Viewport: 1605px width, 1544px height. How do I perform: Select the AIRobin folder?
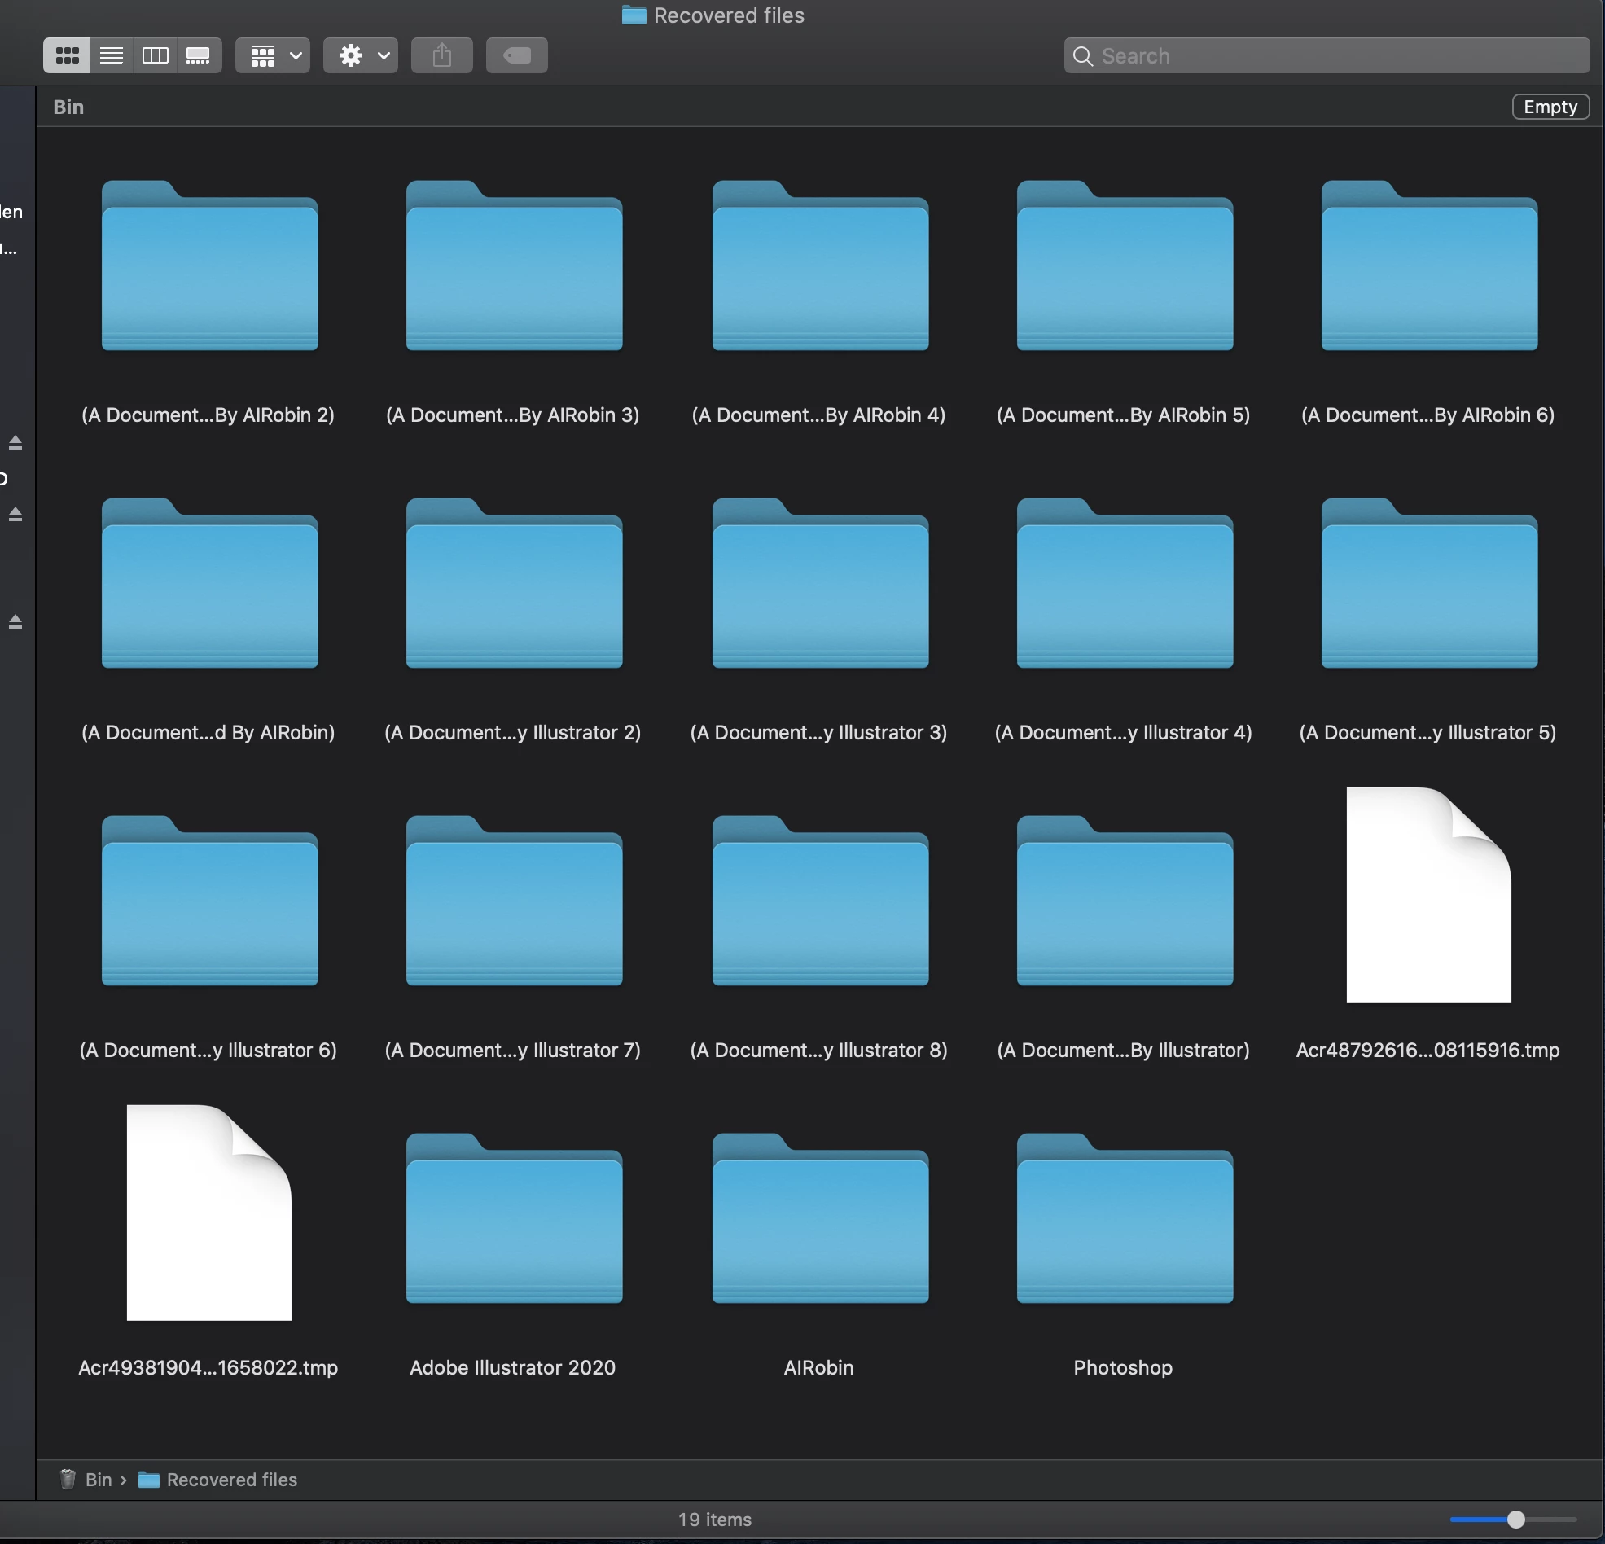(820, 1221)
